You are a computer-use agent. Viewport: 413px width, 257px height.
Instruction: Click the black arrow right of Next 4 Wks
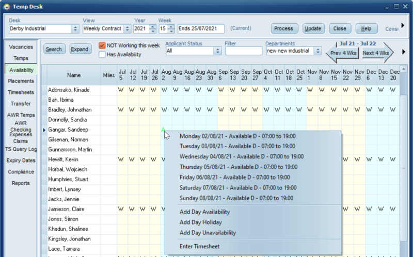click(x=404, y=52)
